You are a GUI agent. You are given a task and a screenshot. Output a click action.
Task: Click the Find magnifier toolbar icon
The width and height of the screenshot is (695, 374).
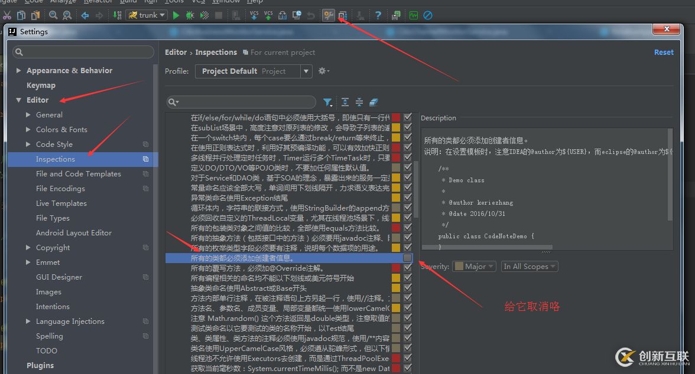53,15
